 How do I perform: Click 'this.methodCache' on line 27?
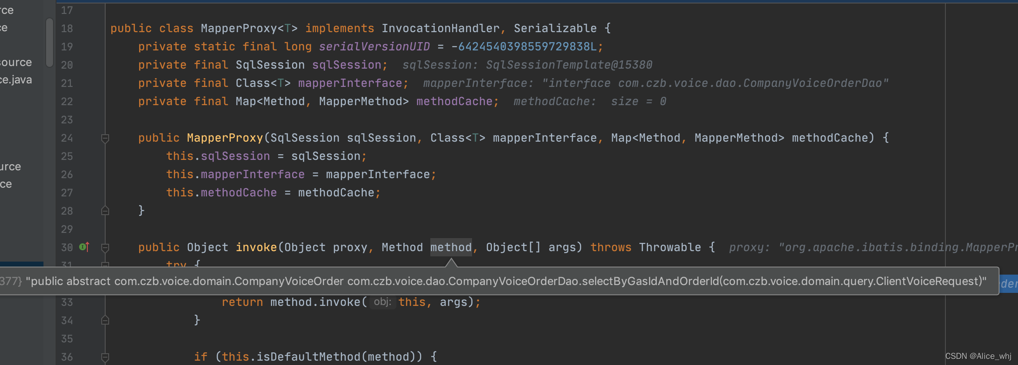[x=222, y=192]
